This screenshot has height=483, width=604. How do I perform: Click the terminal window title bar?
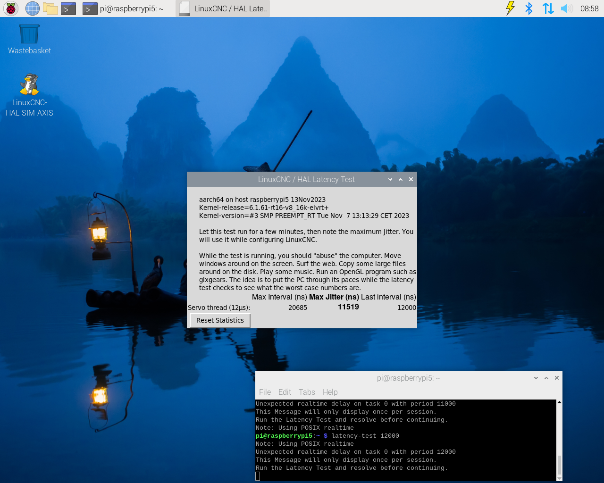(409, 378)
